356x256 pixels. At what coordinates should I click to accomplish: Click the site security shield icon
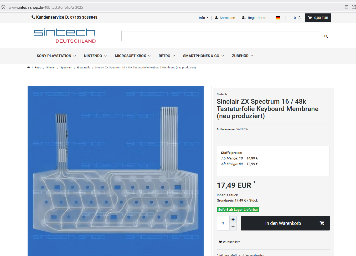[3, 7]
